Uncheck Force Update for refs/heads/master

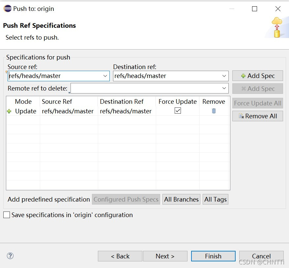click(178, 111)
